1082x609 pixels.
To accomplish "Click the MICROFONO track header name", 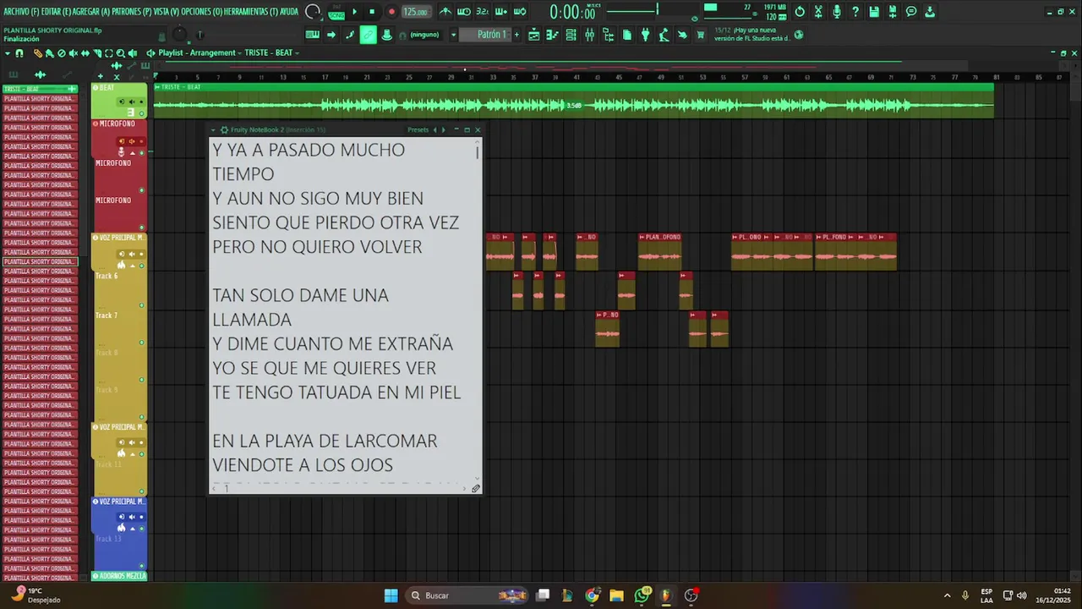I will click(x=117, y=123).
